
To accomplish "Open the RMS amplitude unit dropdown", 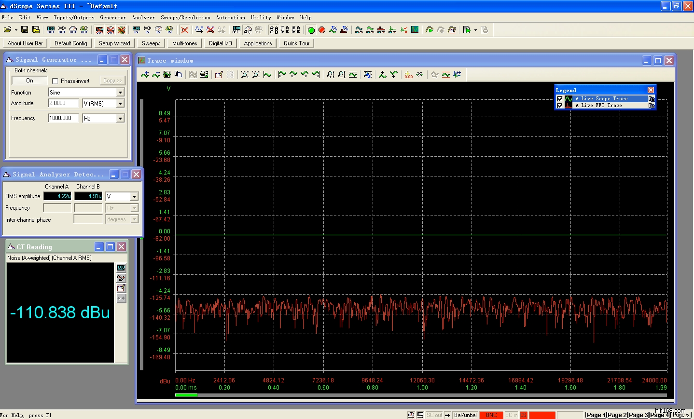I will click(x=134, y=197).
